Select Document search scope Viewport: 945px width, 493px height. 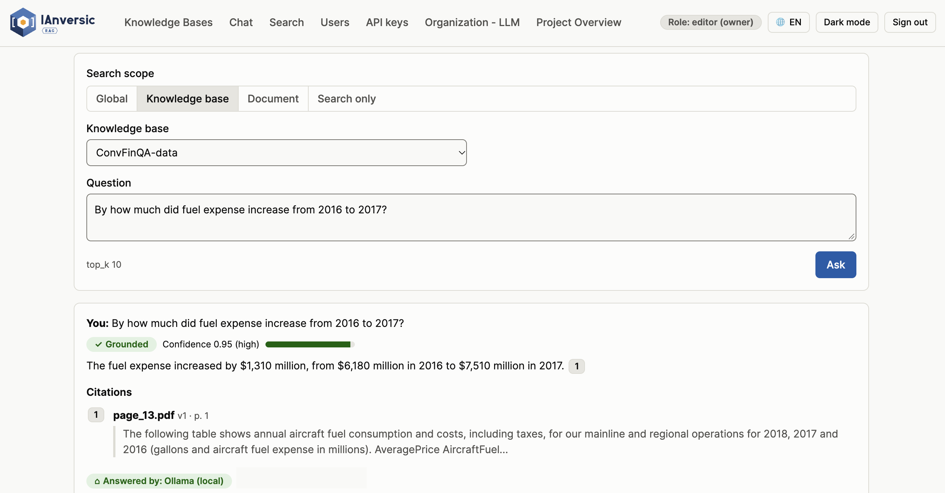tap(273, 99)
